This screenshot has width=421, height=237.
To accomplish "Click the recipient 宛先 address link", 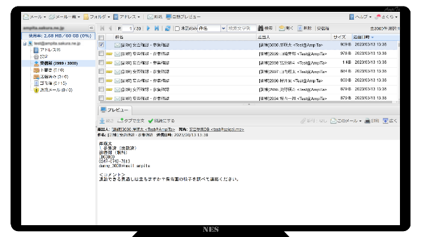I will [216, 130].
